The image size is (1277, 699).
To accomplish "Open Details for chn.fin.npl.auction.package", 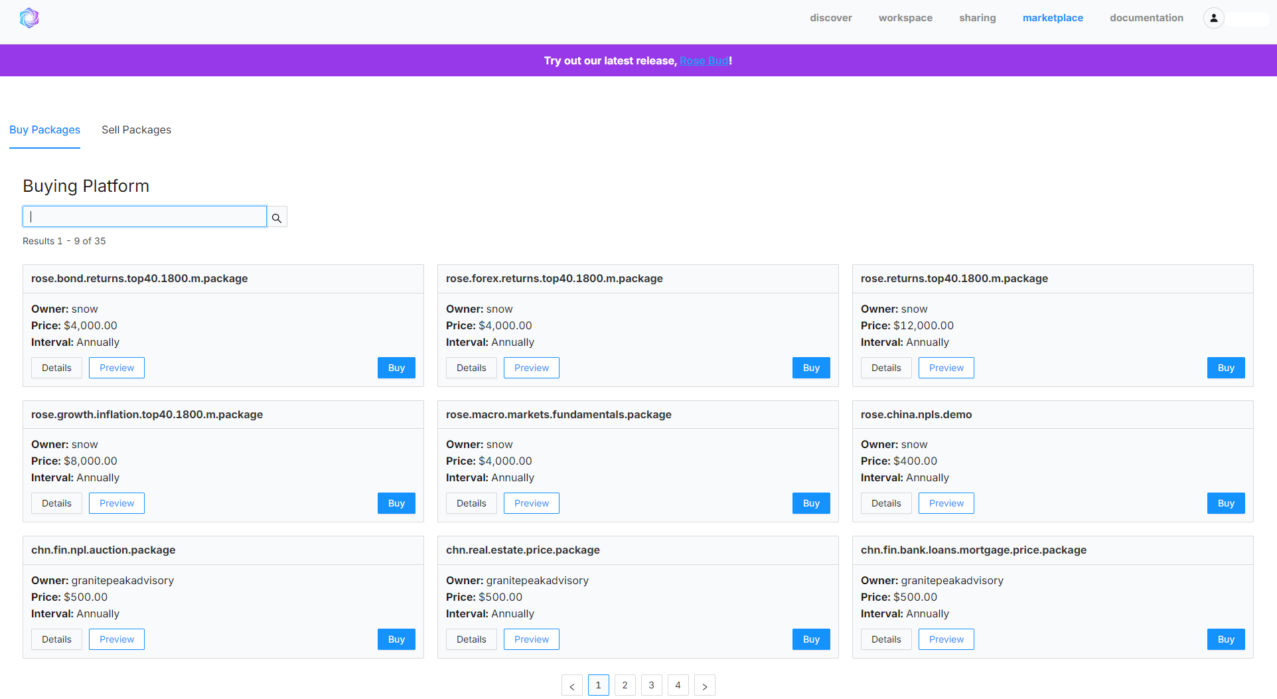I will 56,640.
